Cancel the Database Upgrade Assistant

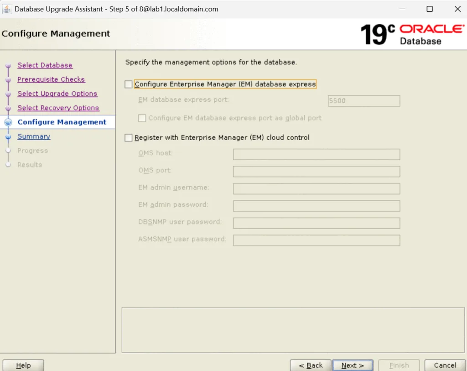point(445,365)
